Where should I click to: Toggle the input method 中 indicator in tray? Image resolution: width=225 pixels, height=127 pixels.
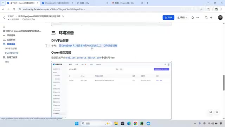point(204,123)
